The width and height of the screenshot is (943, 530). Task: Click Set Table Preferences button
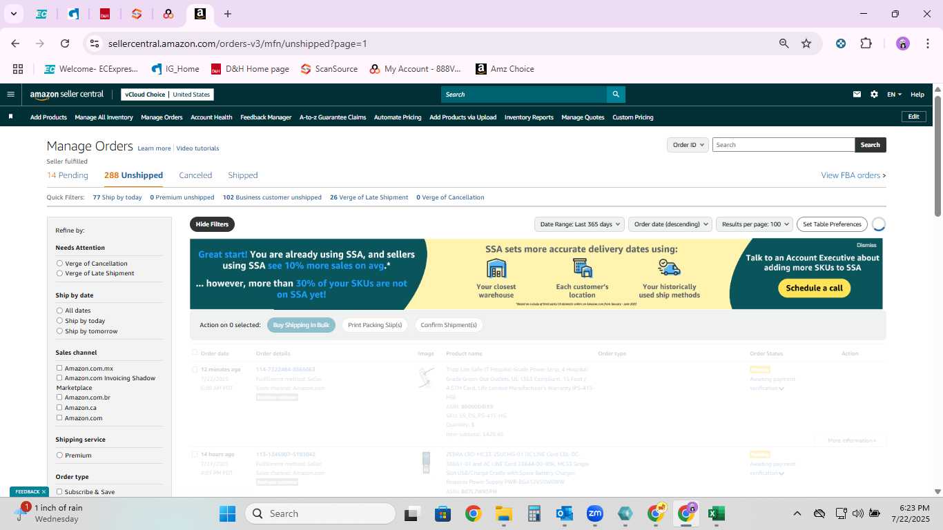click(832, 224)
